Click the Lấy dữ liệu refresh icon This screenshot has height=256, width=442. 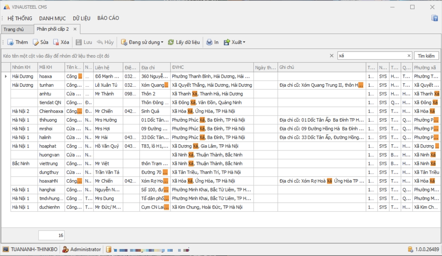coord(171,42)
